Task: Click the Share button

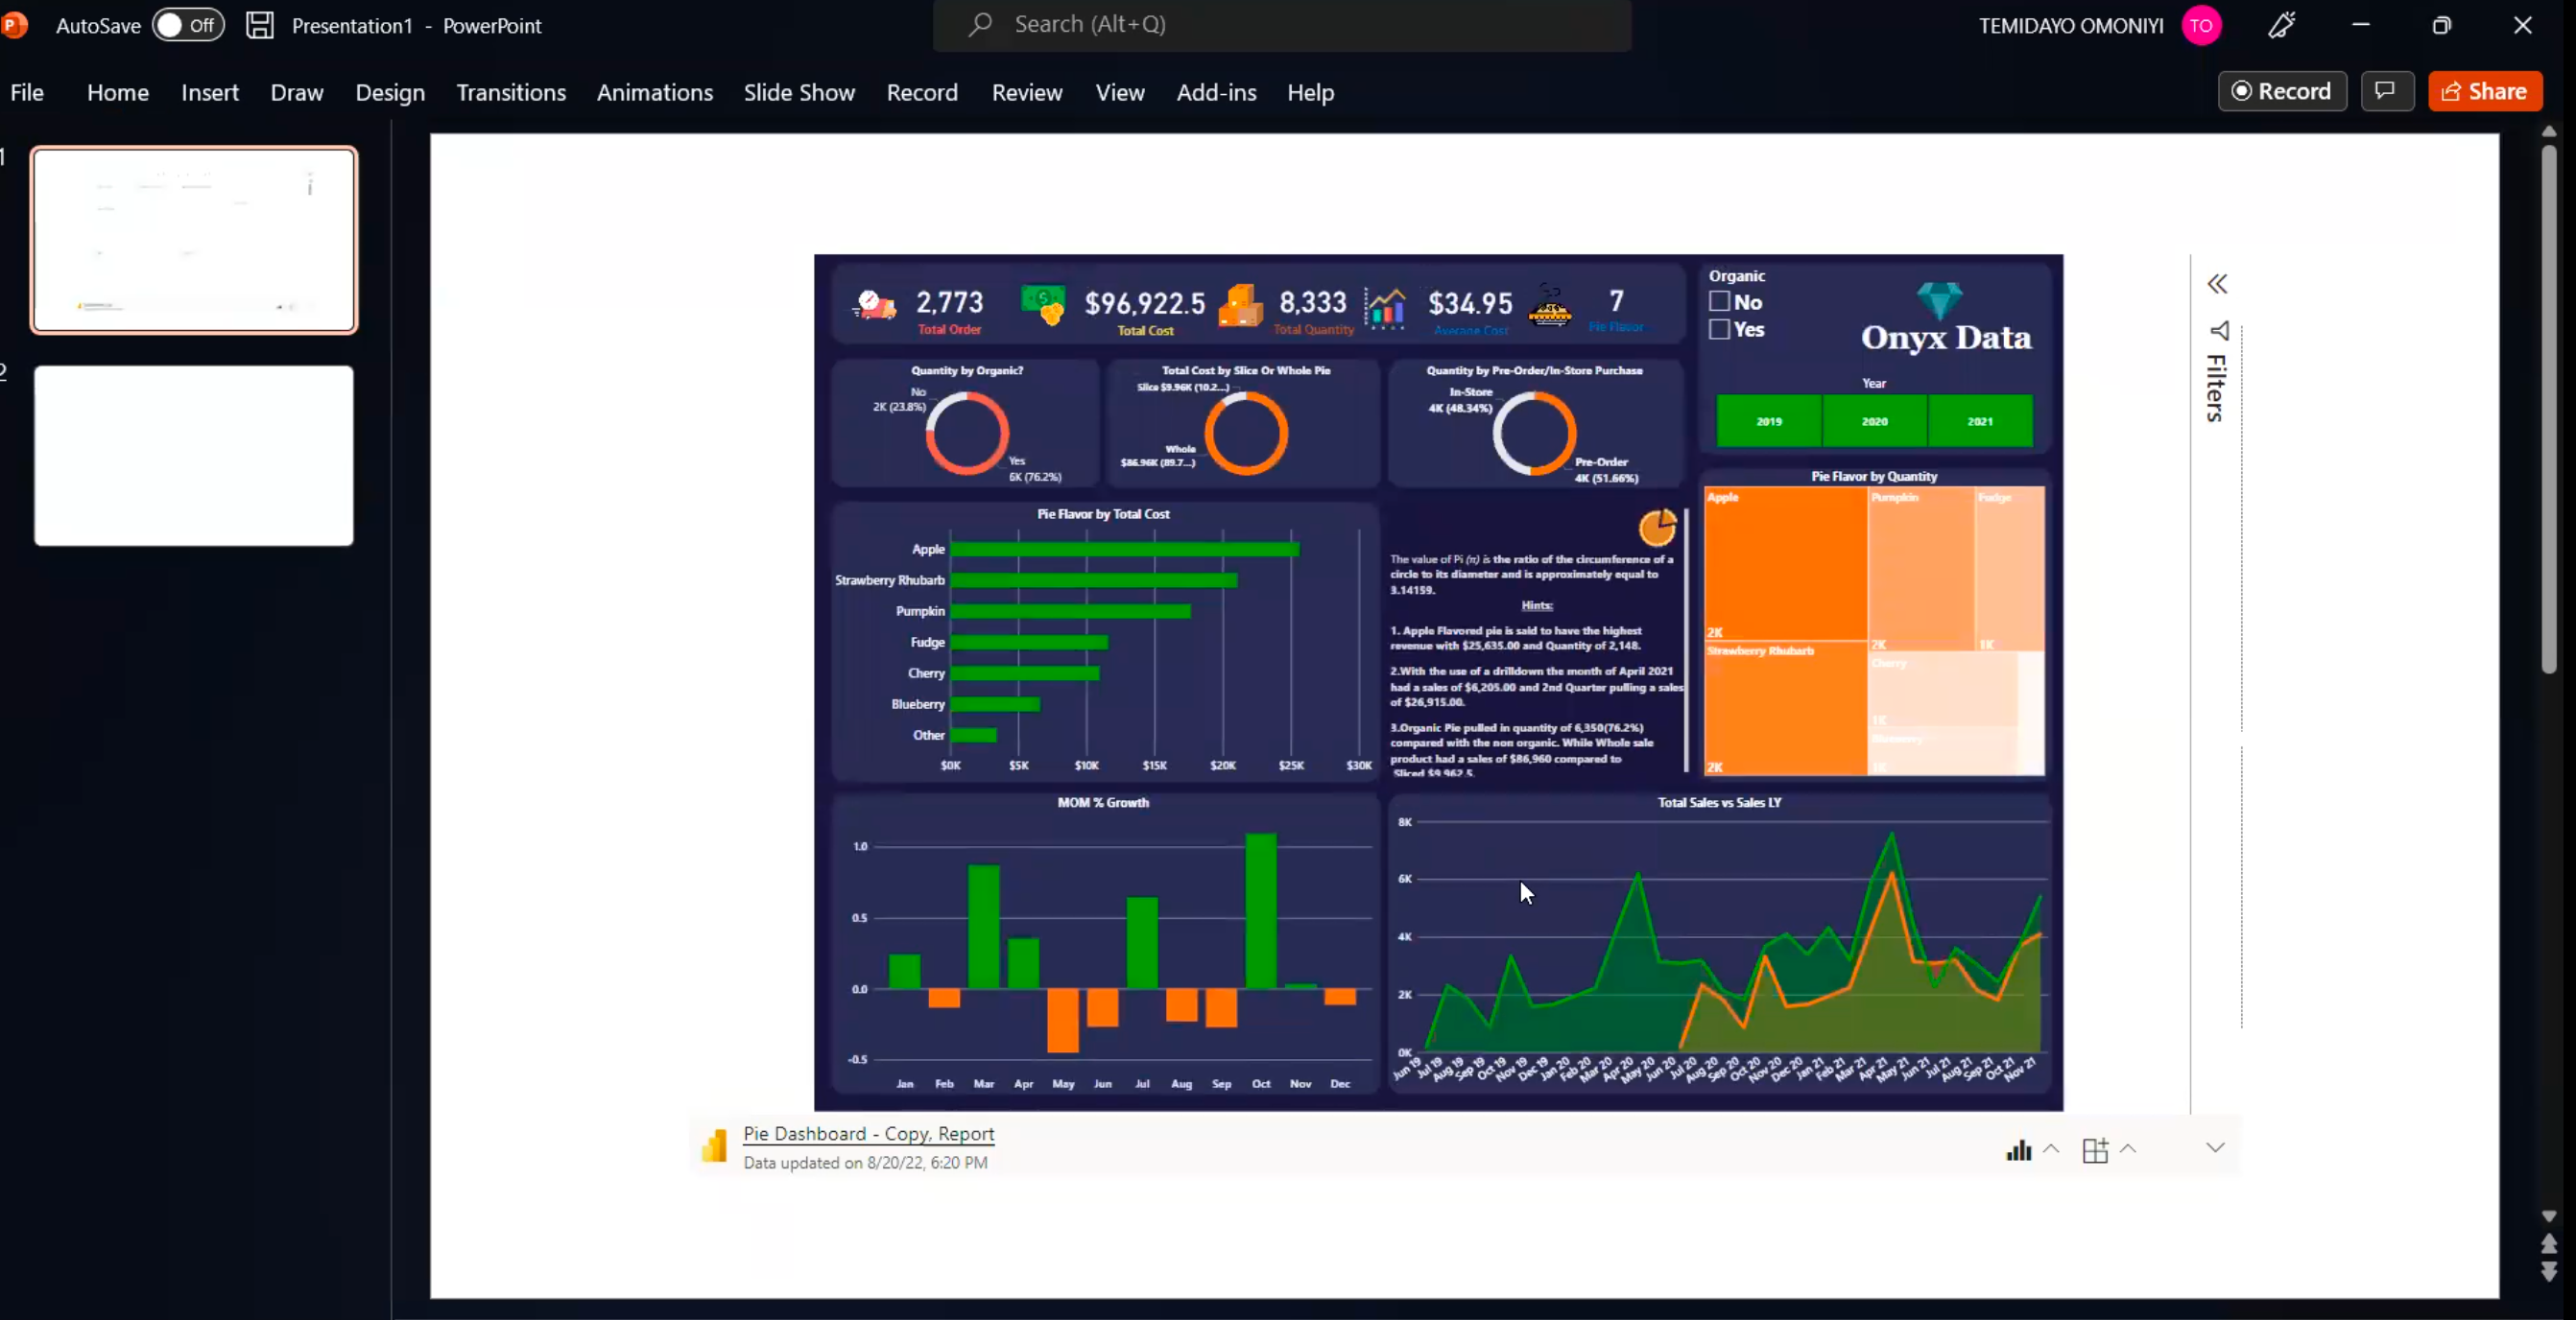Action: click(x=2484, y=91)
